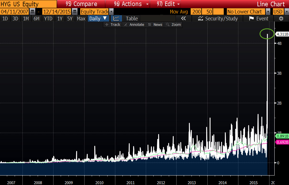Set time range to Max
This screenshot has height=185, width=289.
click(81, 18)
